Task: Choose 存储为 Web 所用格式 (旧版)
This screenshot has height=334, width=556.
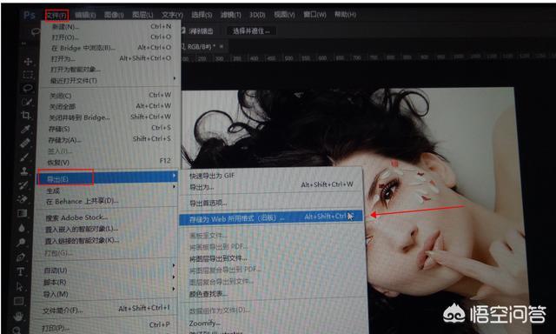Action: [x=271, y=217]
